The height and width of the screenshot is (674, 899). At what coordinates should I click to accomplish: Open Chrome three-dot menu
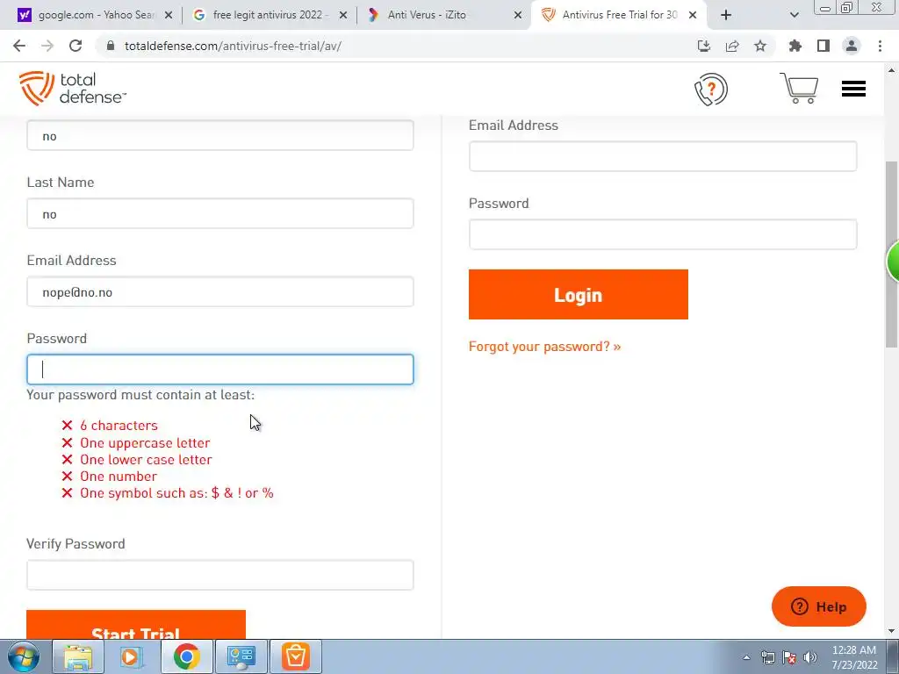point(880,46)
